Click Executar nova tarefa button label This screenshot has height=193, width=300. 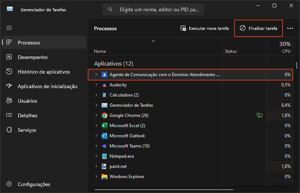click(209, 28)
